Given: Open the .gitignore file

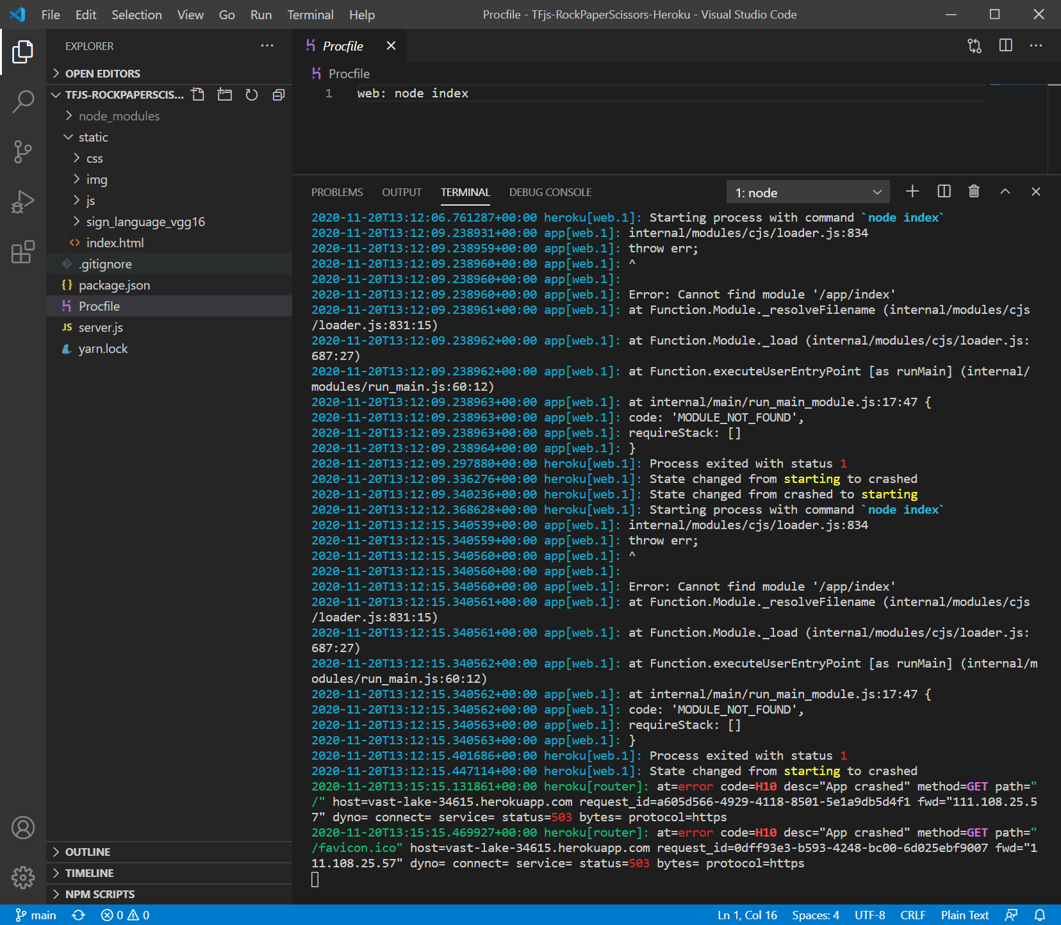Looking at the screenshot, I should tap(169, 264).
